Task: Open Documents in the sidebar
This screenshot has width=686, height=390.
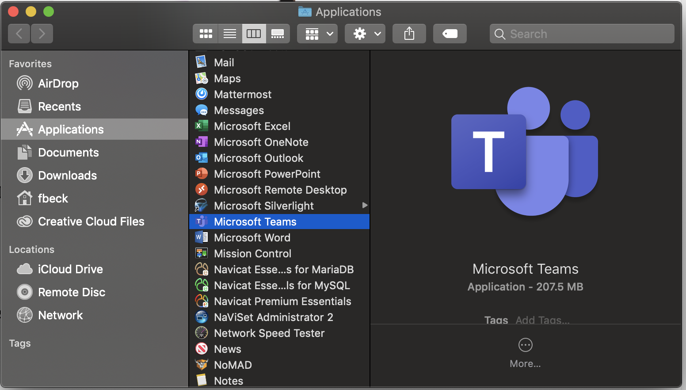Action: pos(95,153)
